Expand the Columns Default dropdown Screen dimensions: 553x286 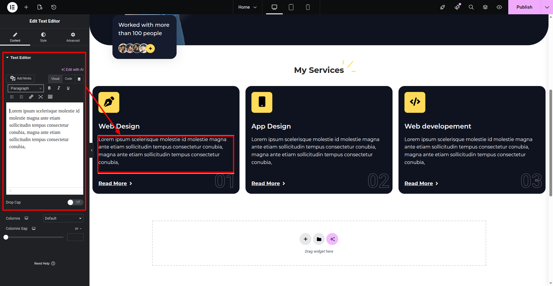click(63, 218)
